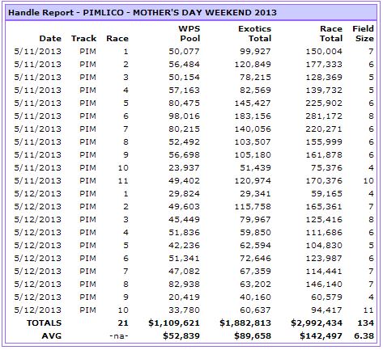Click field size 10 for race 11
The image size is (383, 350).
point(368,181)
